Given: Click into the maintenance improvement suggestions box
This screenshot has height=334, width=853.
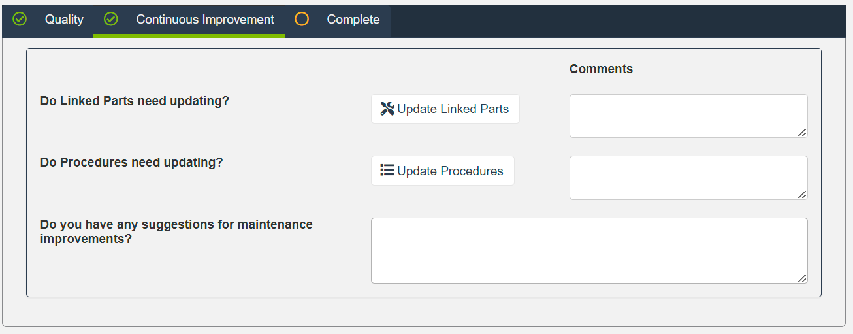Looking at the screenshot, I should [x=588, y=250].
